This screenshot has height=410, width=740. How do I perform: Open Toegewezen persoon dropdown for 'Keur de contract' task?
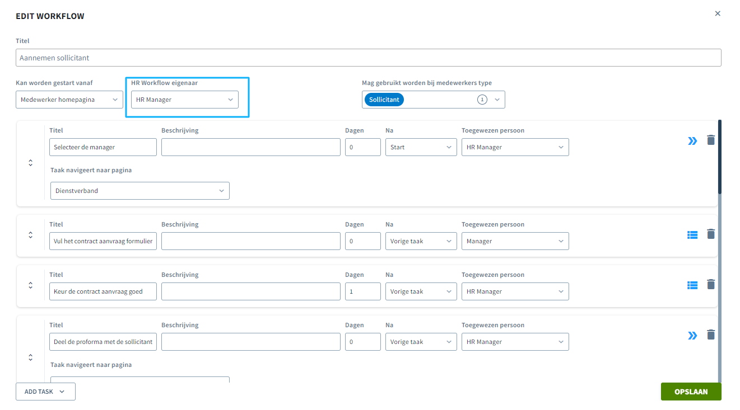515,291
